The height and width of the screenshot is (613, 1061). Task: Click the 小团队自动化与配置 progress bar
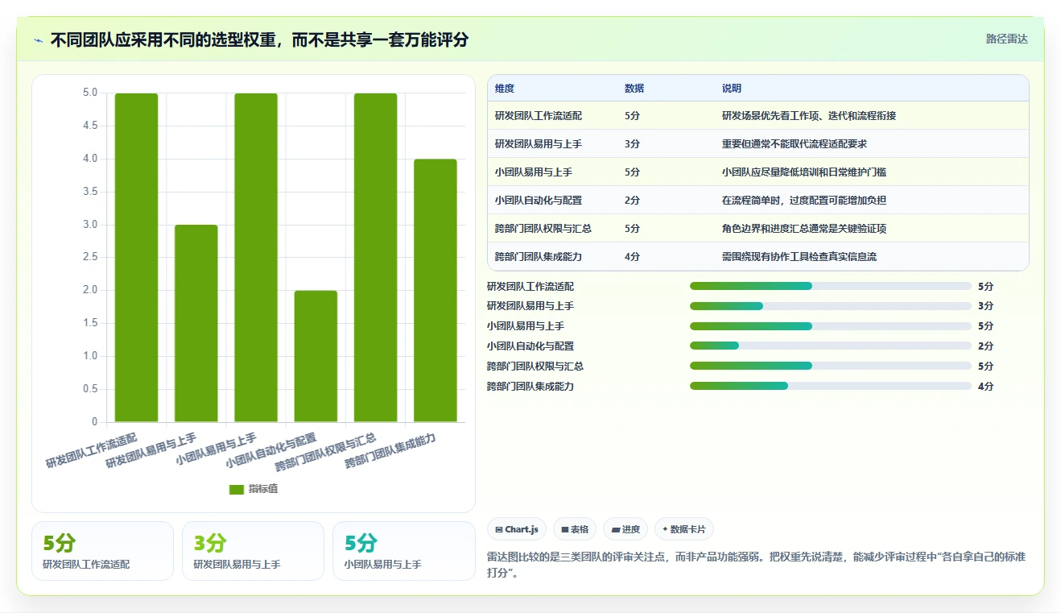831,346
